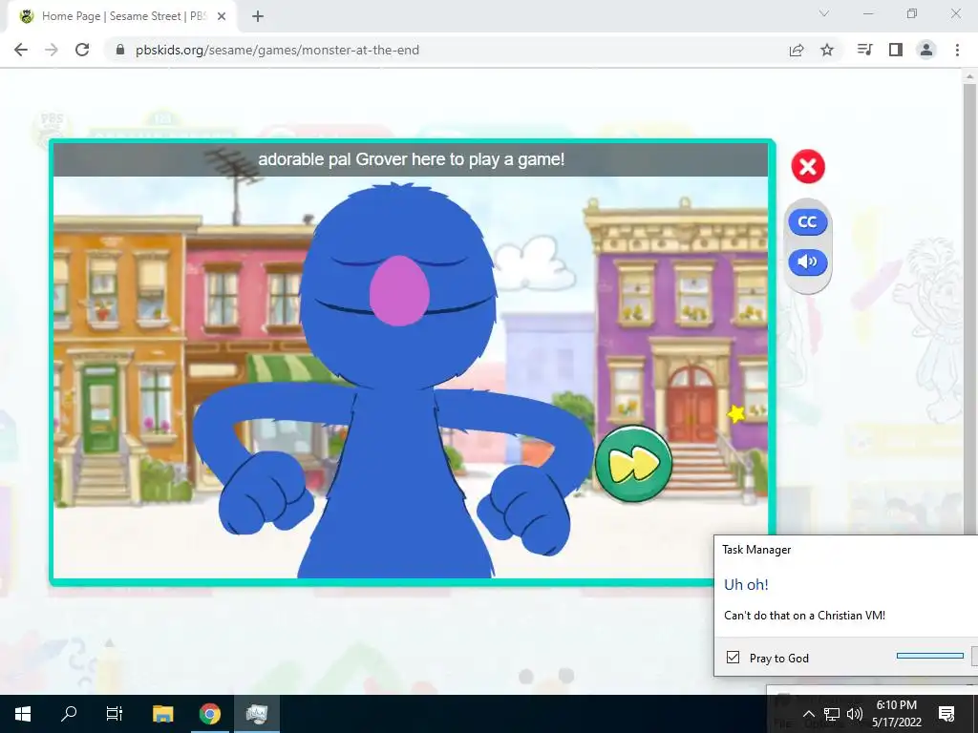Uncheck the Pray to God checkbox
Image resolution: width=978 pixels, height=733 pixels.
click(x=733, y=658)
